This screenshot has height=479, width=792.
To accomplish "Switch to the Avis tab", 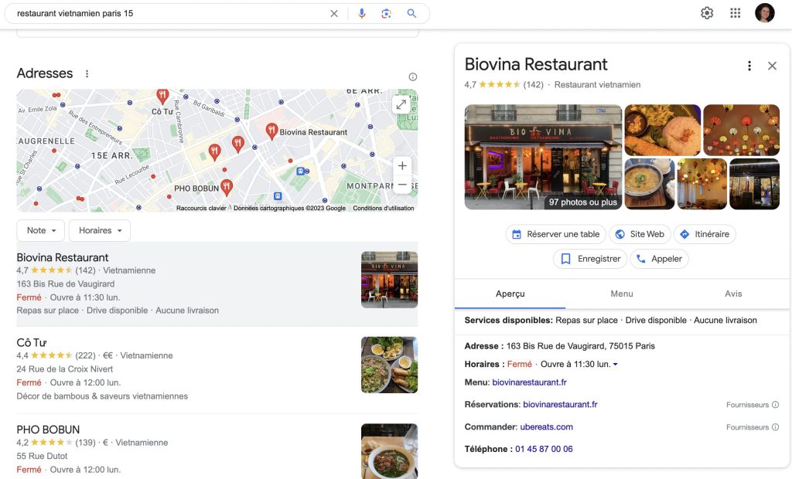I will pos(733,294).
